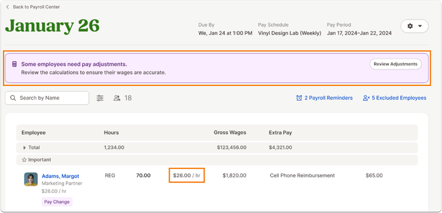Click Cell Phone Reimbursement entry
The width and height of the screenshot is (442, 213).
(x=302, y=175)
